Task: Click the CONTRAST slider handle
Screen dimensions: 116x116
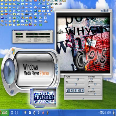Action: [x=95, y=84]
